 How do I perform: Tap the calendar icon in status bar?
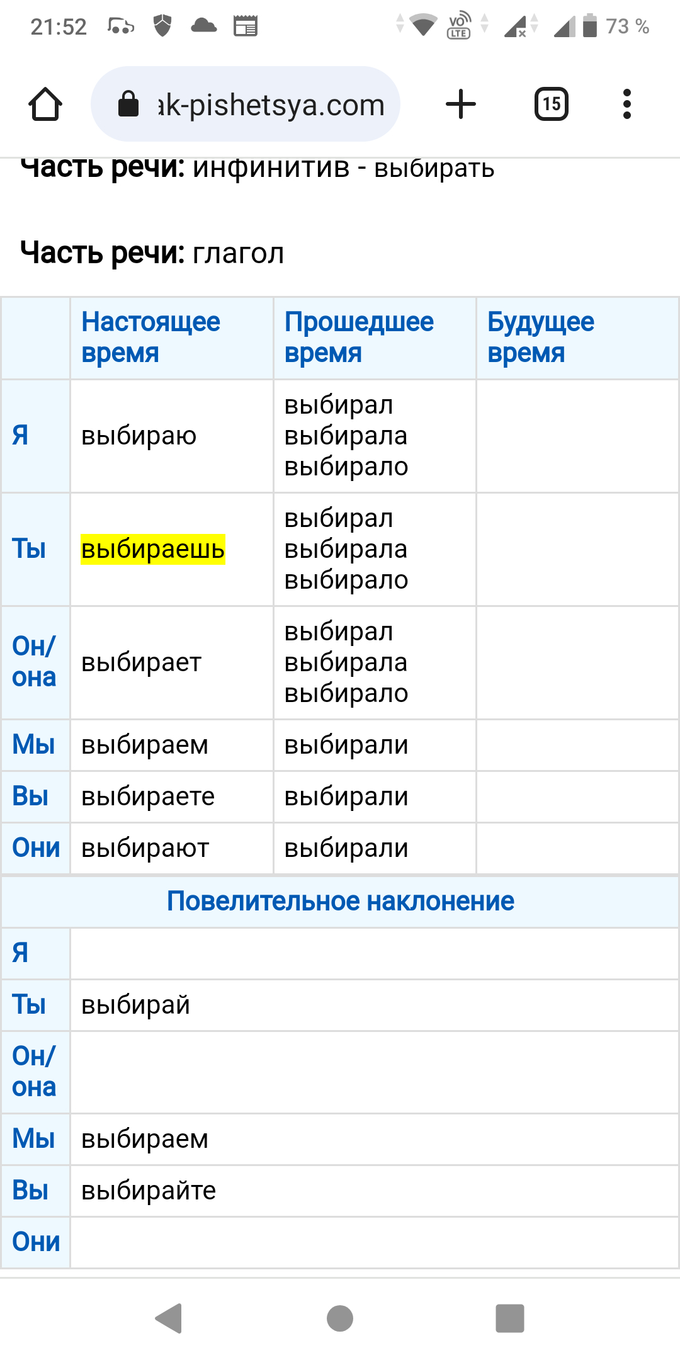[246, 26]
